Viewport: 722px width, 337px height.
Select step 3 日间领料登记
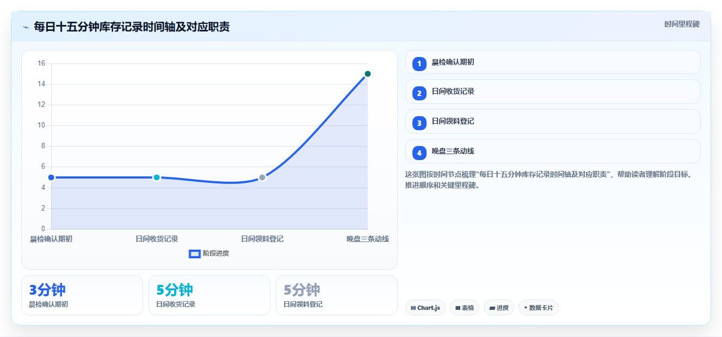click(x=553, y=122)
